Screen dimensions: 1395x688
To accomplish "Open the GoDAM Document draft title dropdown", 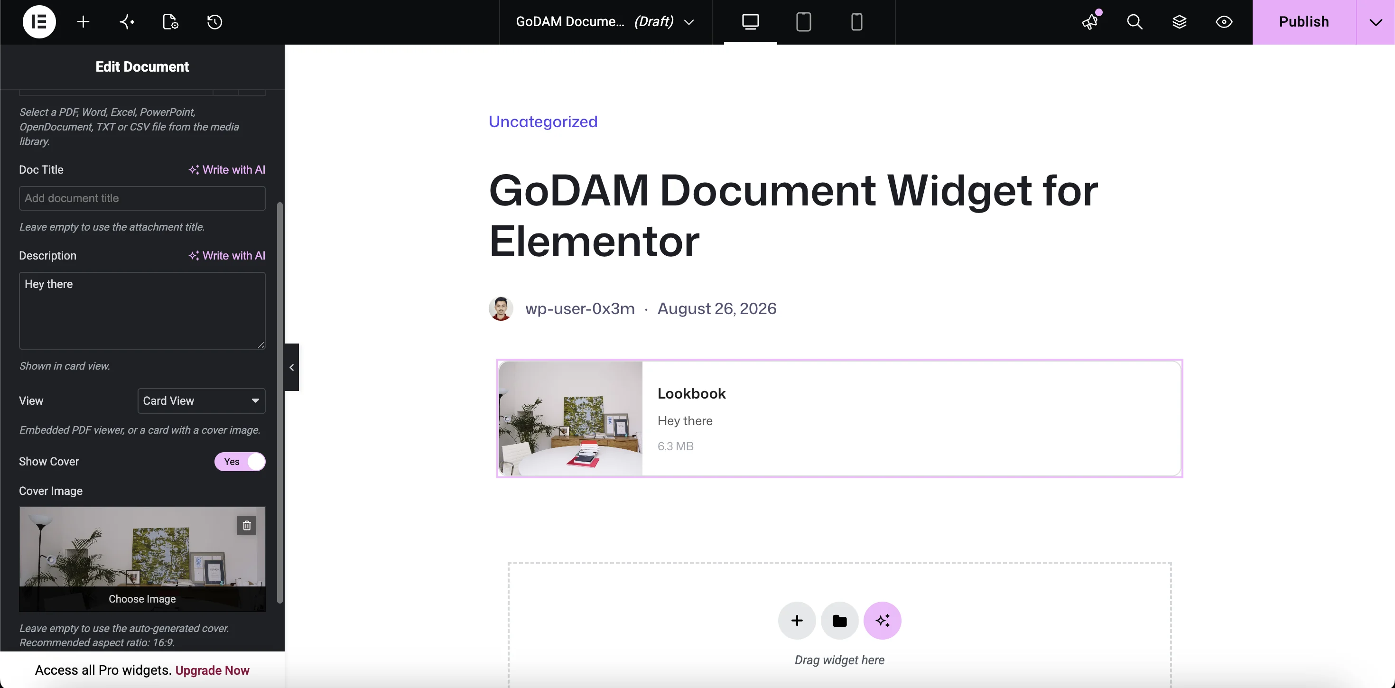I will pos(605,22).
